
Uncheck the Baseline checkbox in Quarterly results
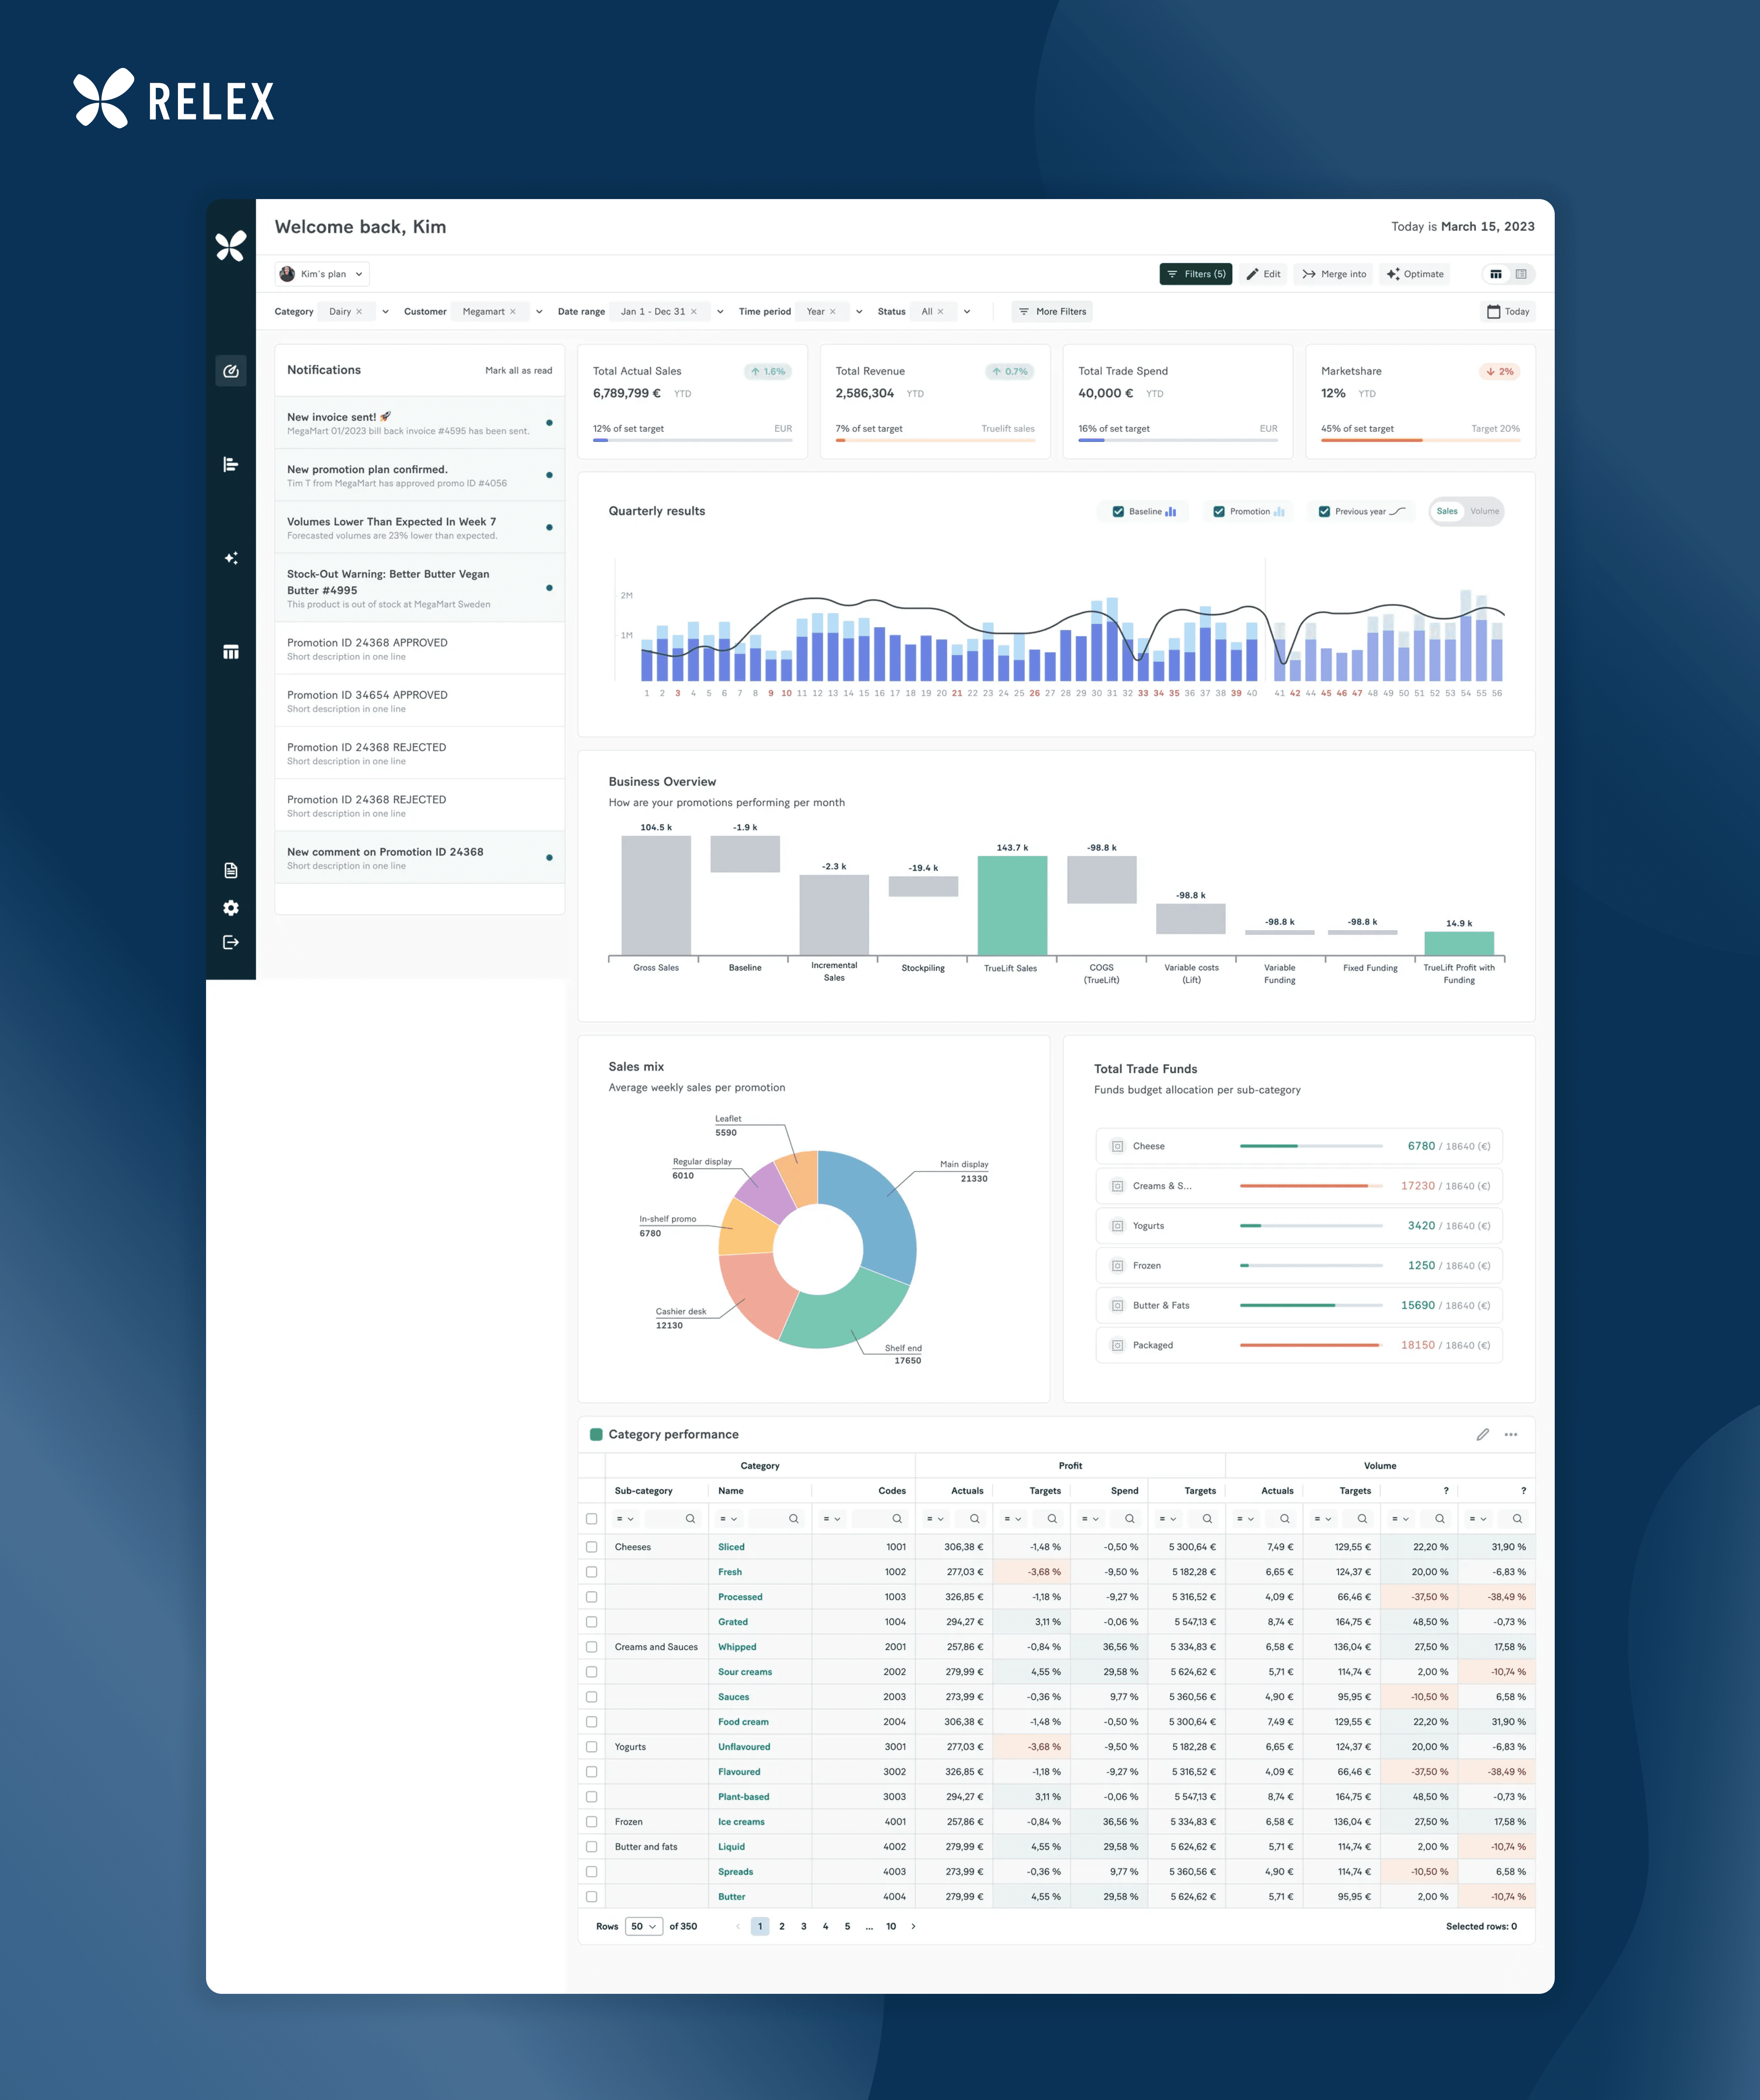[1118, 511]
